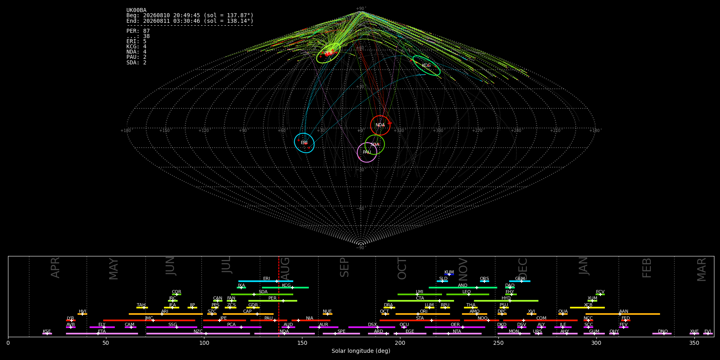Screen dimensions: 720x360
Task: Select the PER shower bar in timeline
Action: 273,301
